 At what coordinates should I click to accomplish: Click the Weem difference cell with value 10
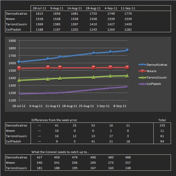[x=57, y=131]
